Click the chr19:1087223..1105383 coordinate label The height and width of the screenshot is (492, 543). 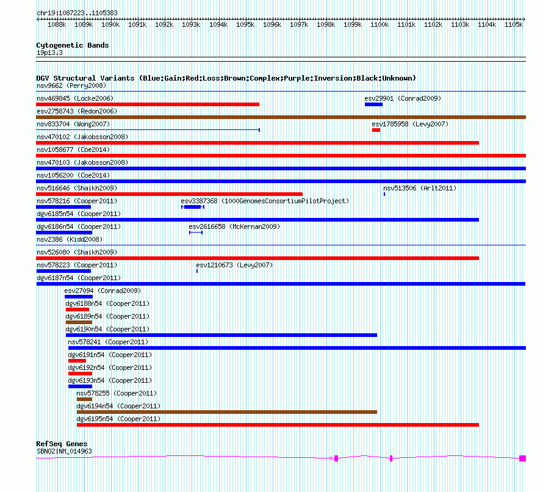[x=77, y=13]
